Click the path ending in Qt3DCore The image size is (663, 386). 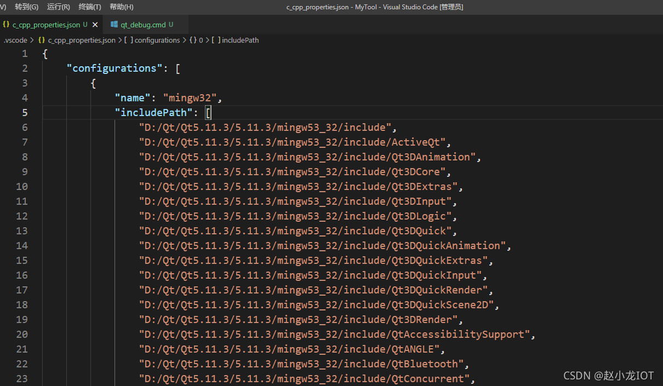coord(292,172)
